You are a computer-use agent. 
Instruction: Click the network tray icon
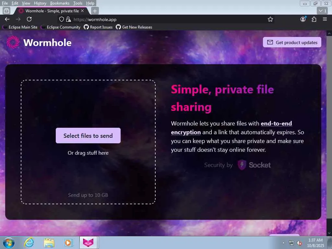pos(291,243)
